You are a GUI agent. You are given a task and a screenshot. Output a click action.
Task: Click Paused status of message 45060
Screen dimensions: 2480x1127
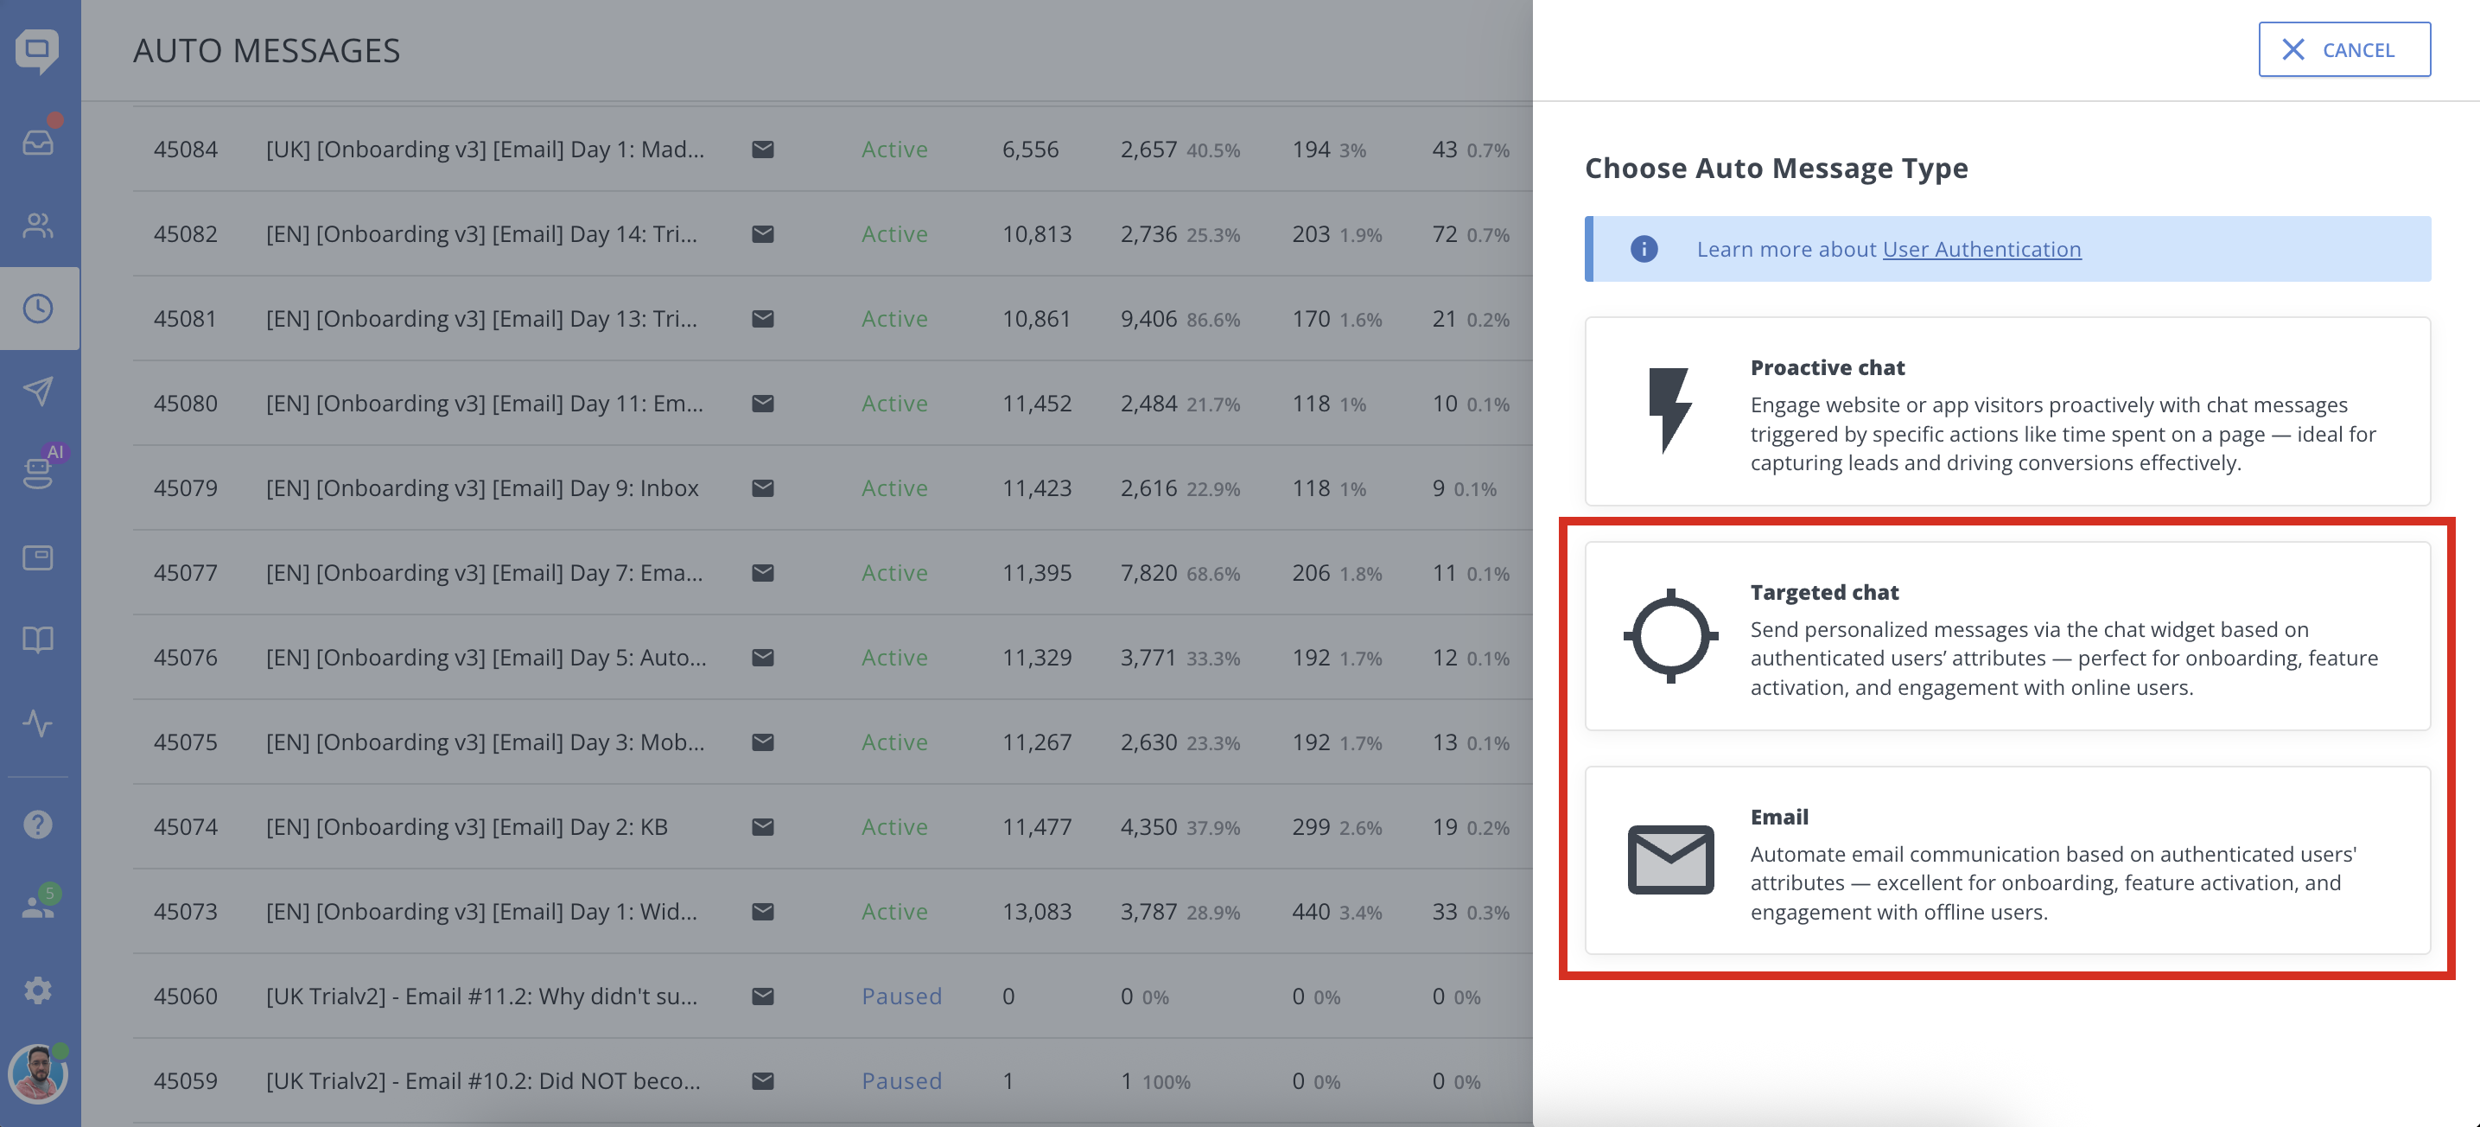(901, 996)
